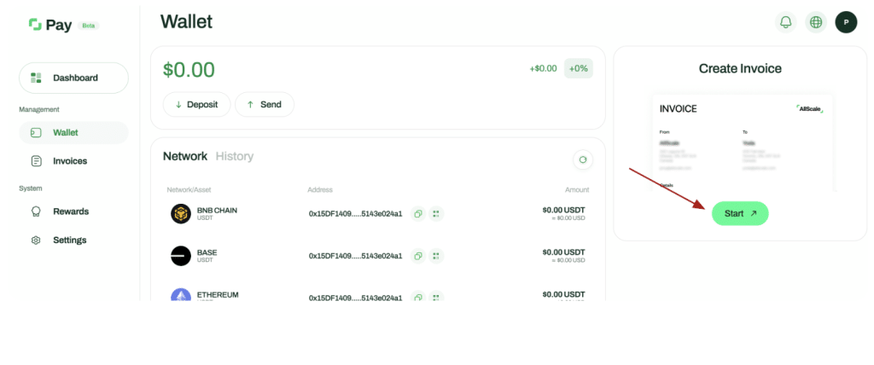Refresh the network balances list
The height and width of the screenshot is (365, 874).
point(582,159)
